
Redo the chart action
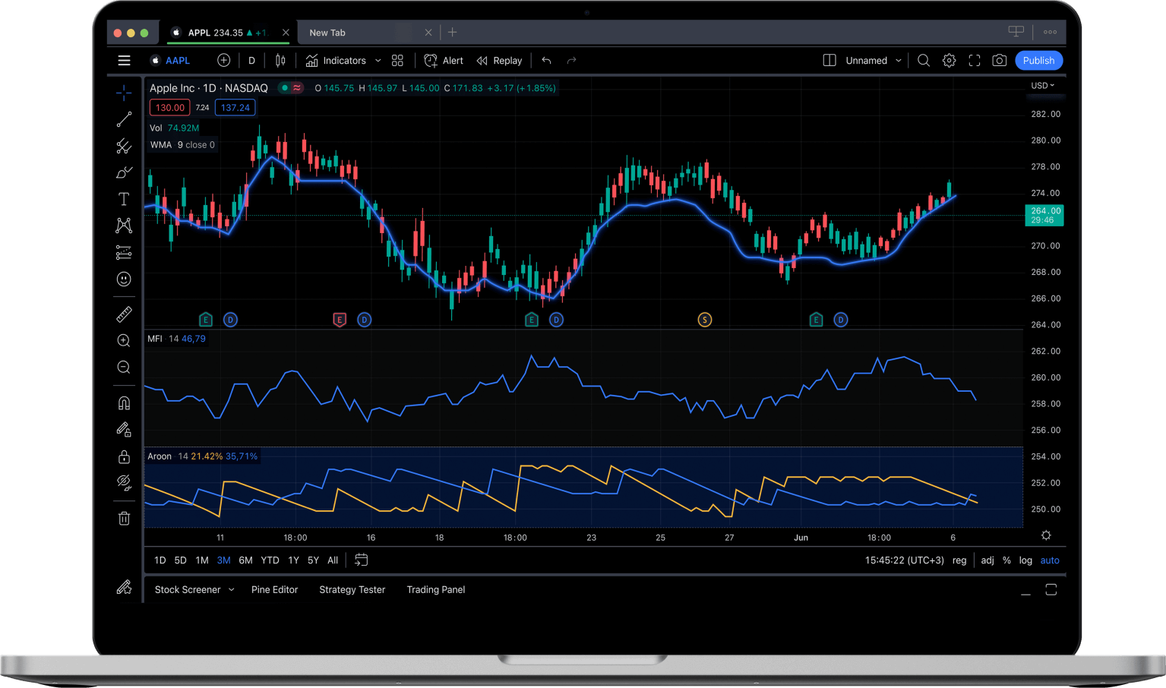pyautogui.click(x=572, y=61)
